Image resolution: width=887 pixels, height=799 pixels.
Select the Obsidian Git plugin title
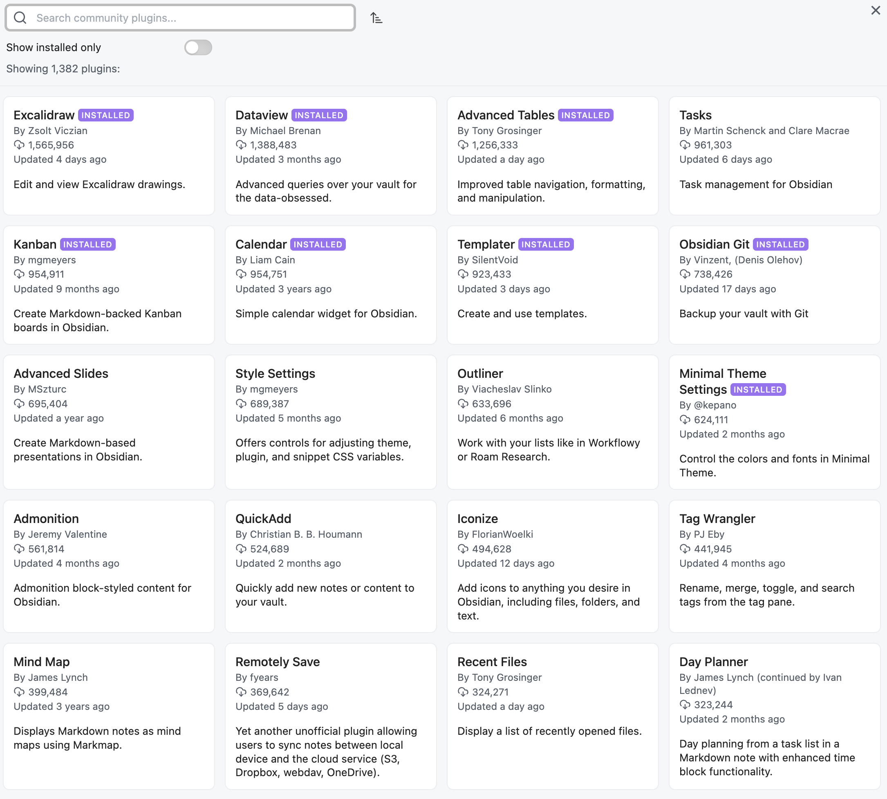[714, 245]
